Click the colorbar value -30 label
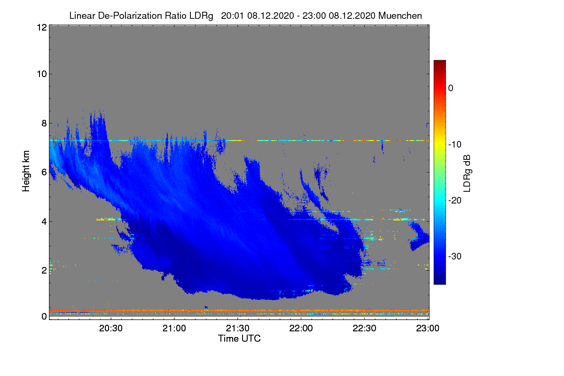The width and height of the screenshot is (564, 376). point(454,257)
